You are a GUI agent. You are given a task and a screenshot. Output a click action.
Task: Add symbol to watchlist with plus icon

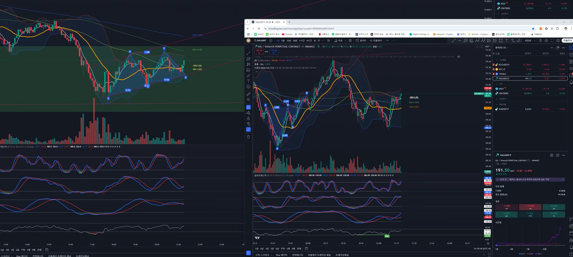tap(552, 48)
